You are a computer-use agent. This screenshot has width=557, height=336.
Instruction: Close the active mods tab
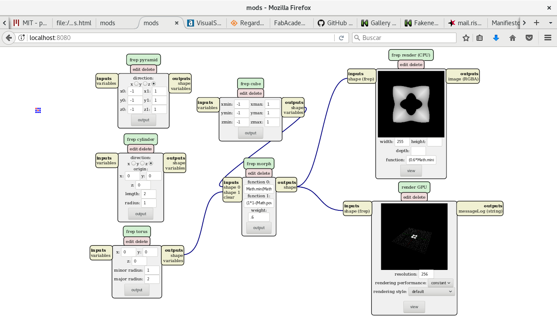(x=177, y=23)
